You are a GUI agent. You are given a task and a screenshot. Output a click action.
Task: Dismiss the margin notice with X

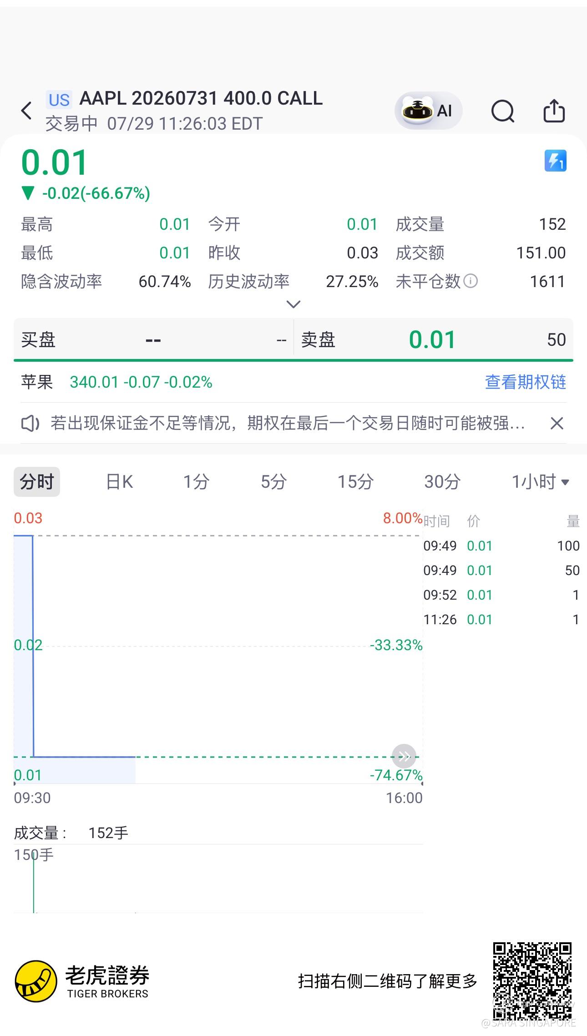557,424
